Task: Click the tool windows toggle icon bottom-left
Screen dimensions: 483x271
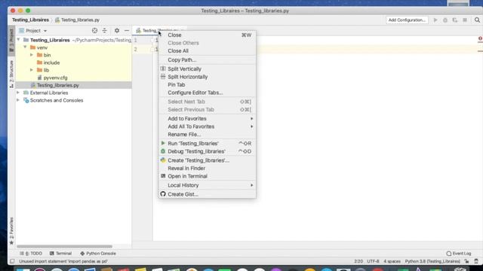Action: coord(12,261)
